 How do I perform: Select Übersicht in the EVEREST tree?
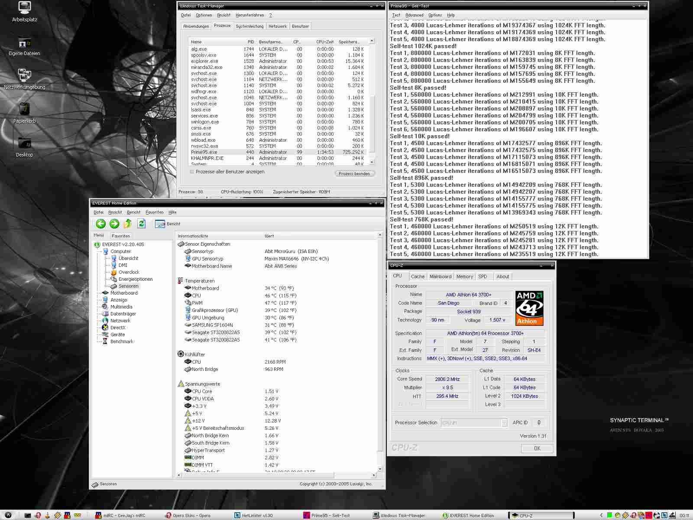128,258
